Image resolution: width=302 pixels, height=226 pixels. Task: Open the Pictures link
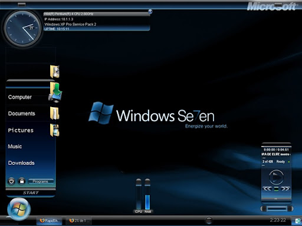(21, 130)
